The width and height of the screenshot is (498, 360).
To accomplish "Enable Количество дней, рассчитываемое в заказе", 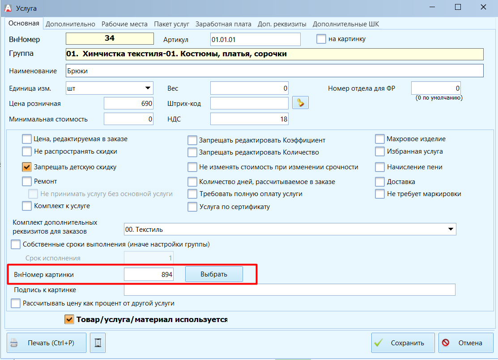I will [x=192, y=182].
